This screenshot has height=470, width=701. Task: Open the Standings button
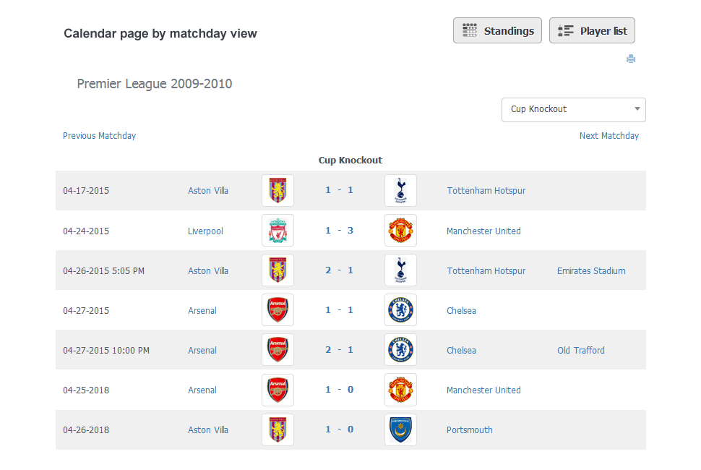click(497, 30)
